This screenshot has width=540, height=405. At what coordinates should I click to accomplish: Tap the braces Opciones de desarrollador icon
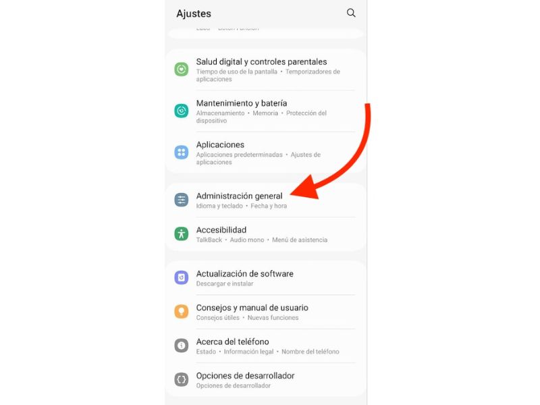click(x=181, y=379)
